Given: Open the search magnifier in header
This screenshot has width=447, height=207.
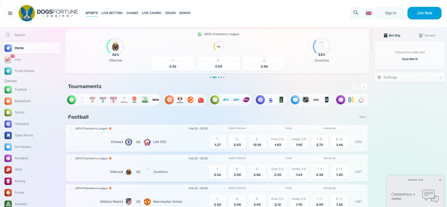Looking at the screenshot, I should 356,13.
